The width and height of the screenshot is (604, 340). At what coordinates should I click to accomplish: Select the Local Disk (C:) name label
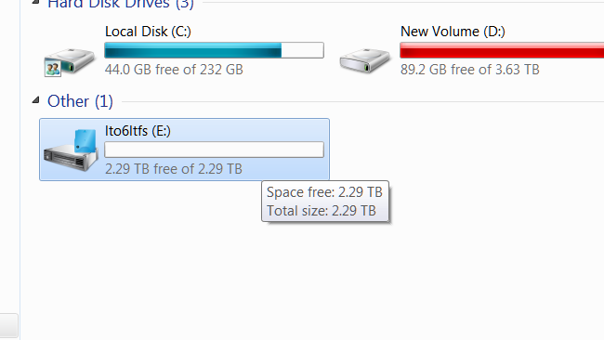148,32
